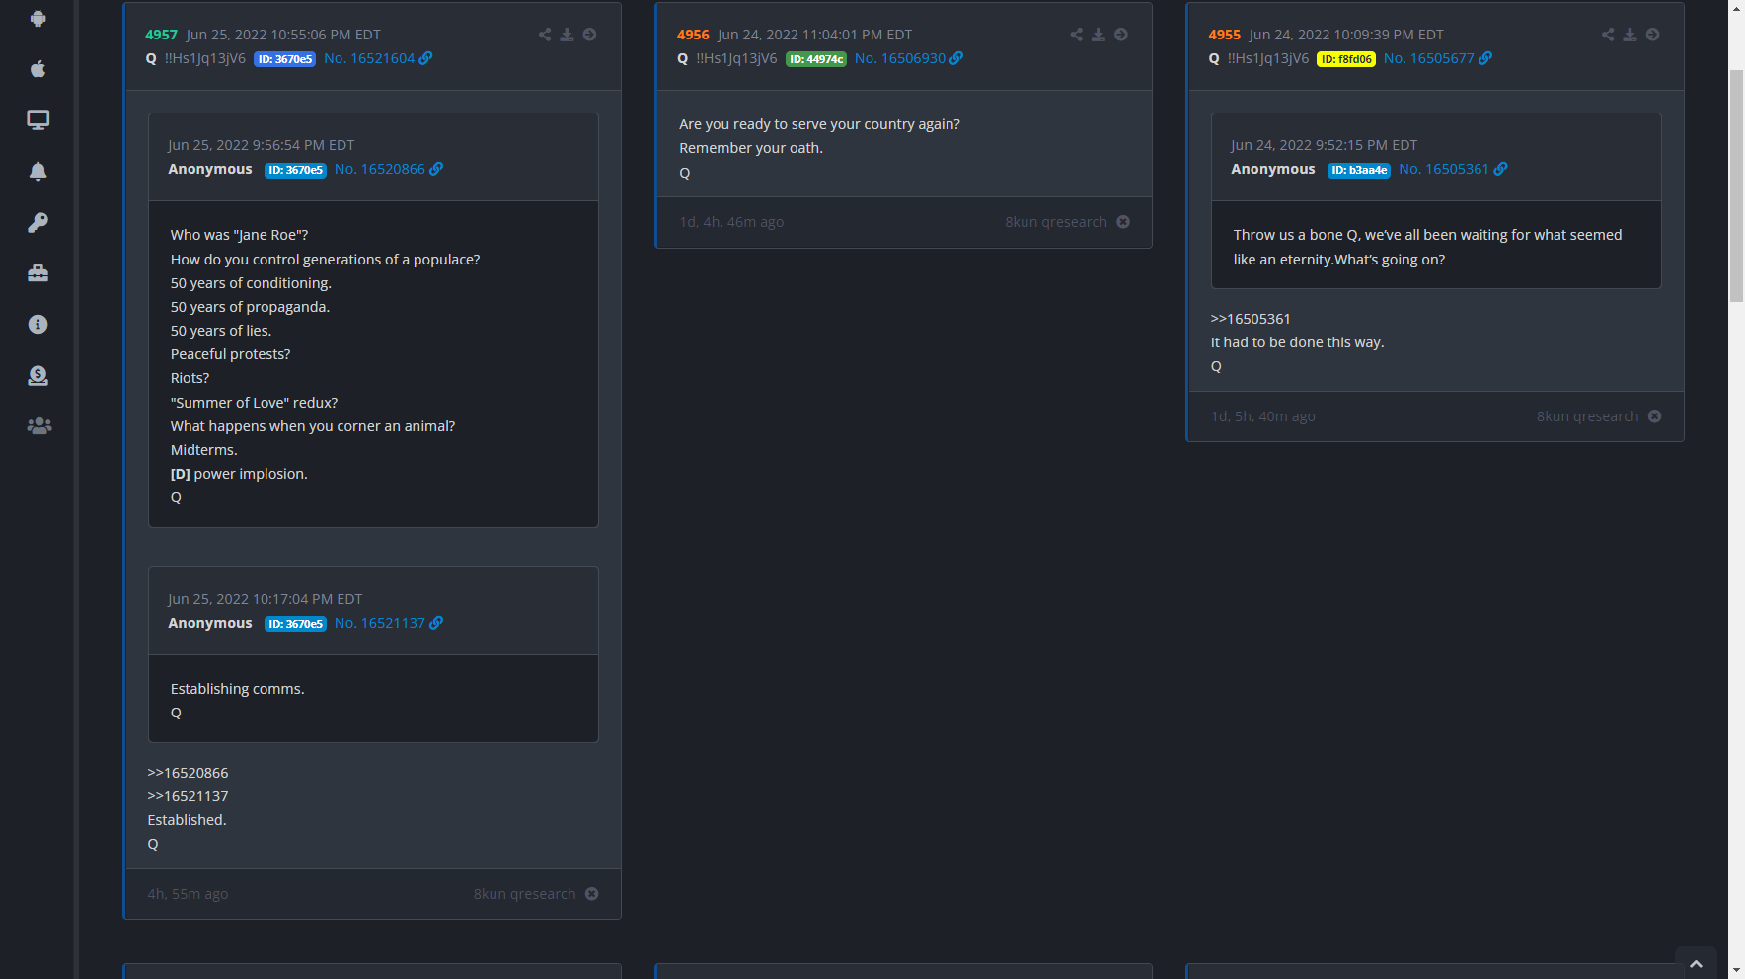Click the scroll-to-top chevron button
Screen dimensions: 1745x979
click(1696, 963)
